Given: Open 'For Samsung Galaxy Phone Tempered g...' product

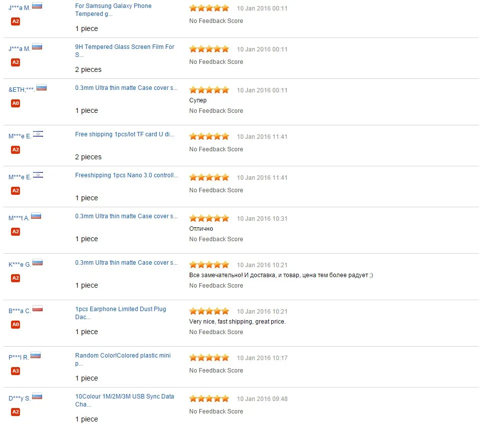Looking at the screenshot, I should 113,10.
